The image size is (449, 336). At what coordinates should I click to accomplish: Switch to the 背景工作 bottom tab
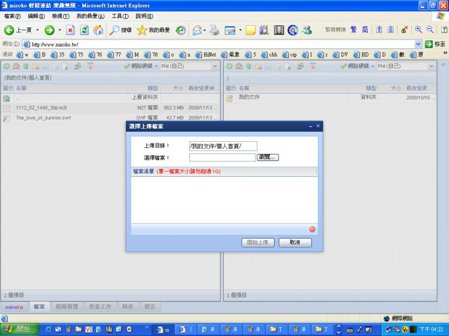(x=100, y=307)
